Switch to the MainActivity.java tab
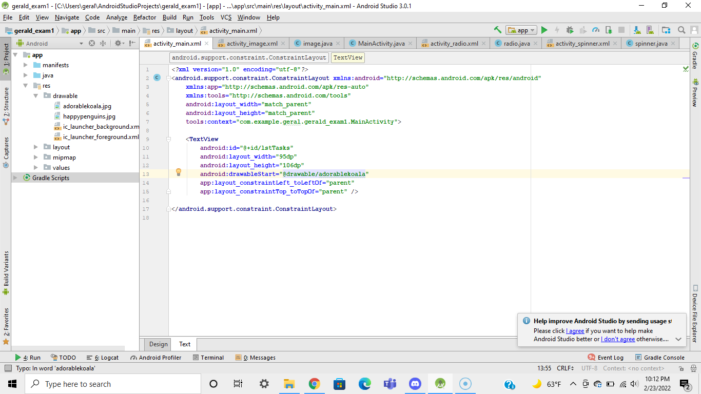Screen dimensions: 701x394 [381, 44]
